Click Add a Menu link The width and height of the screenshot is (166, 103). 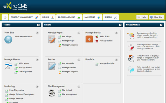coord(24,63)
